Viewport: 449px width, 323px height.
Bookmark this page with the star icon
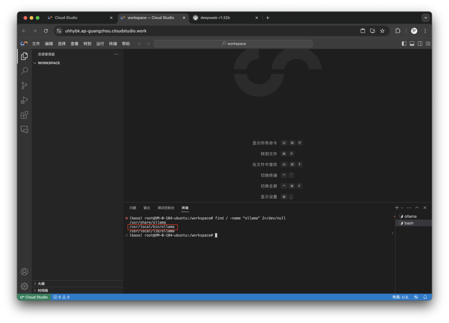coord(382,31)
